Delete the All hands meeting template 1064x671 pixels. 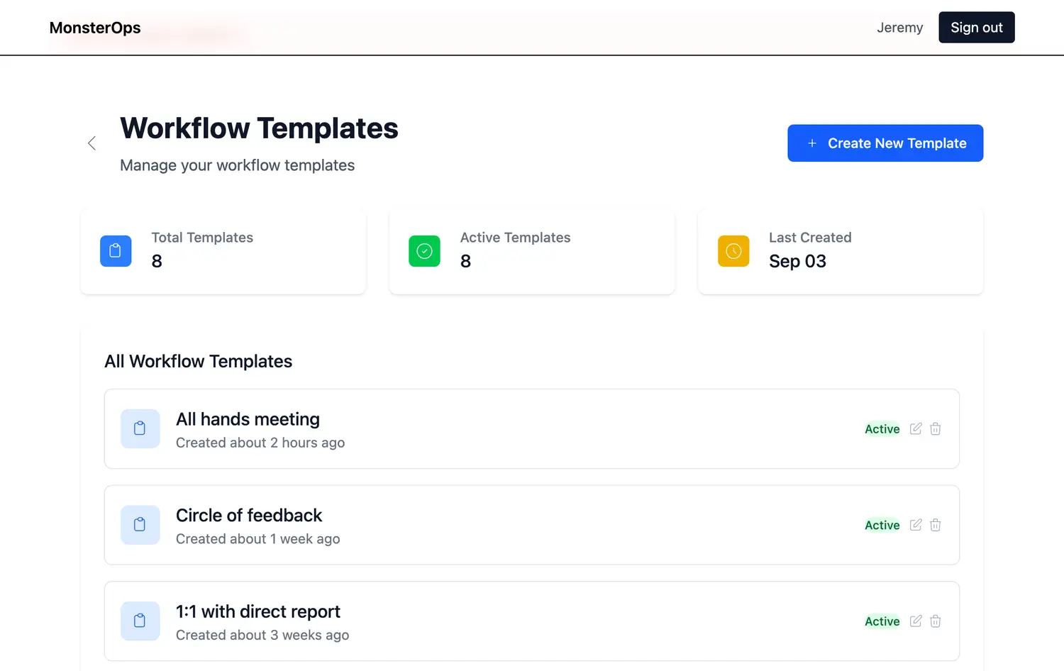tap(936, 428)
